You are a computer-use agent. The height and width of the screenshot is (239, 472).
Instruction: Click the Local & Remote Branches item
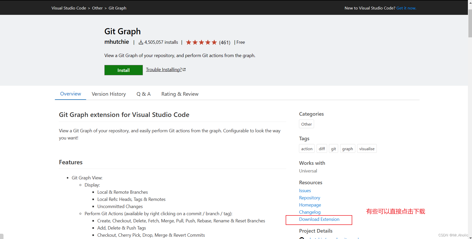coord(123,192)
